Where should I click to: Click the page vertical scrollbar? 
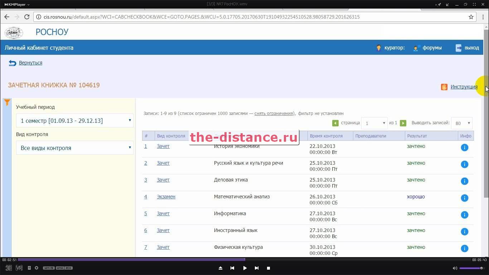point(486,113)
